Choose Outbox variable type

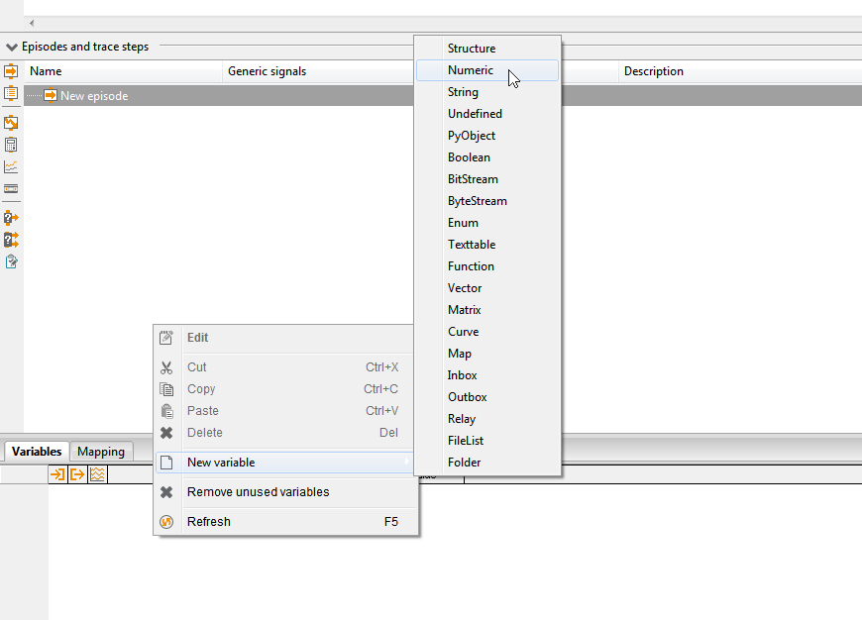tap(487, 397)
